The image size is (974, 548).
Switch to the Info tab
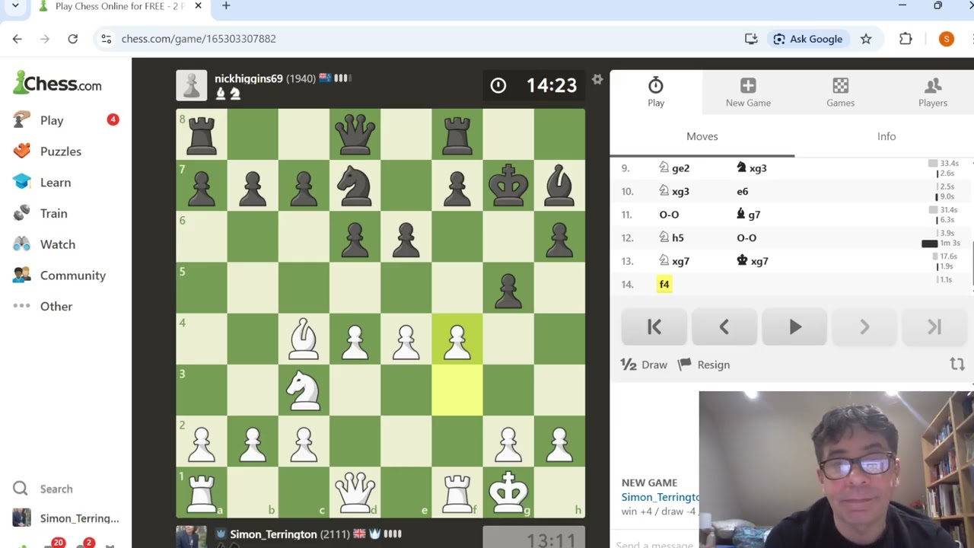[x=886, y=136]
